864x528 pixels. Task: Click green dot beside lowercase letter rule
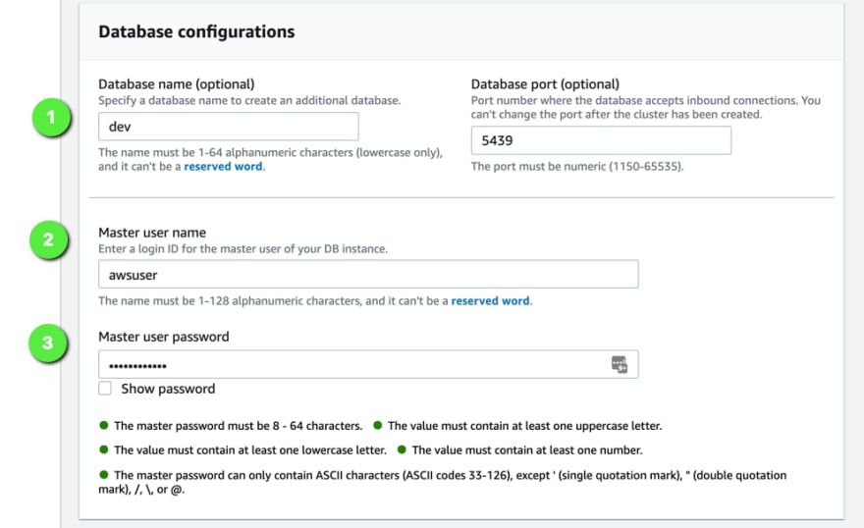pyautogui.click(x=104, y=449)
